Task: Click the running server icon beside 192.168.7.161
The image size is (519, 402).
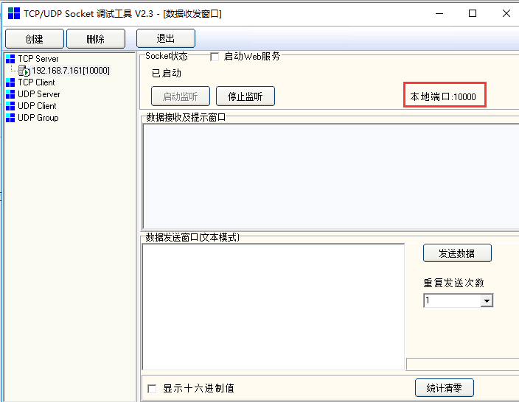Action: pos(24,71)
